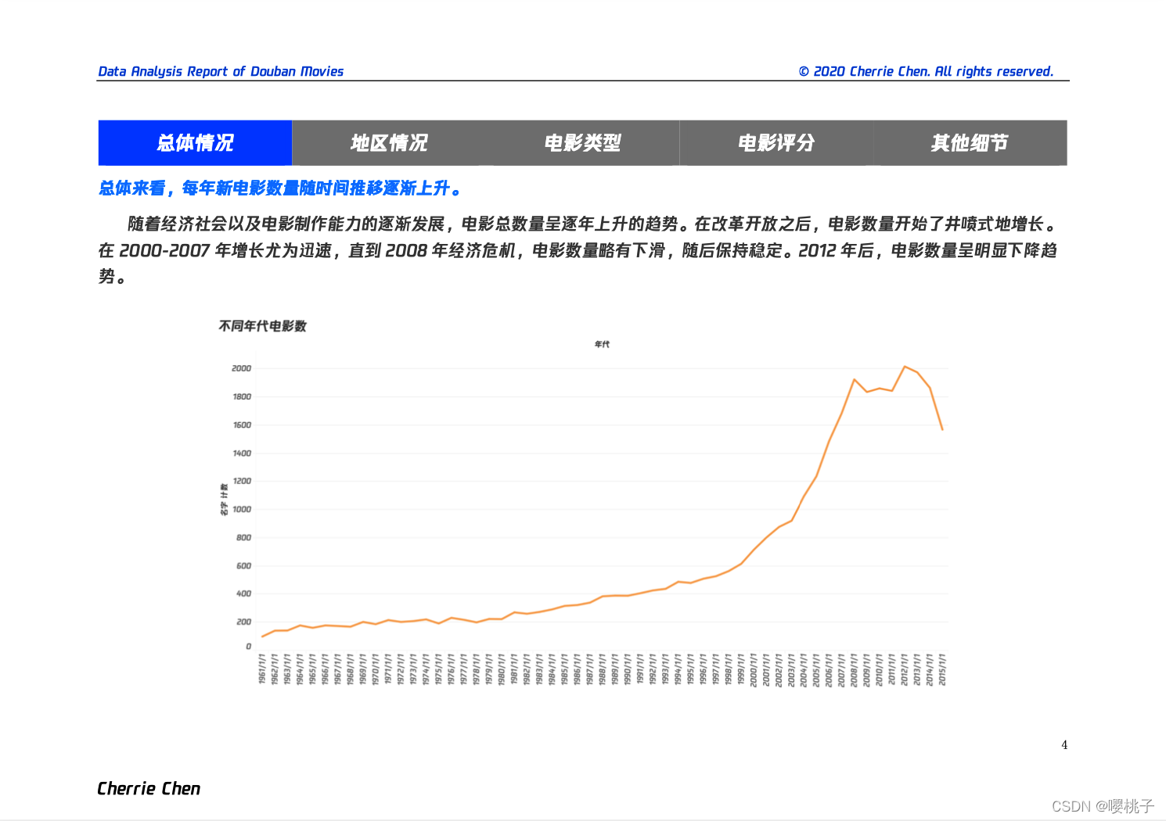Click the y-axis value 1600

[x=242, y=425]
